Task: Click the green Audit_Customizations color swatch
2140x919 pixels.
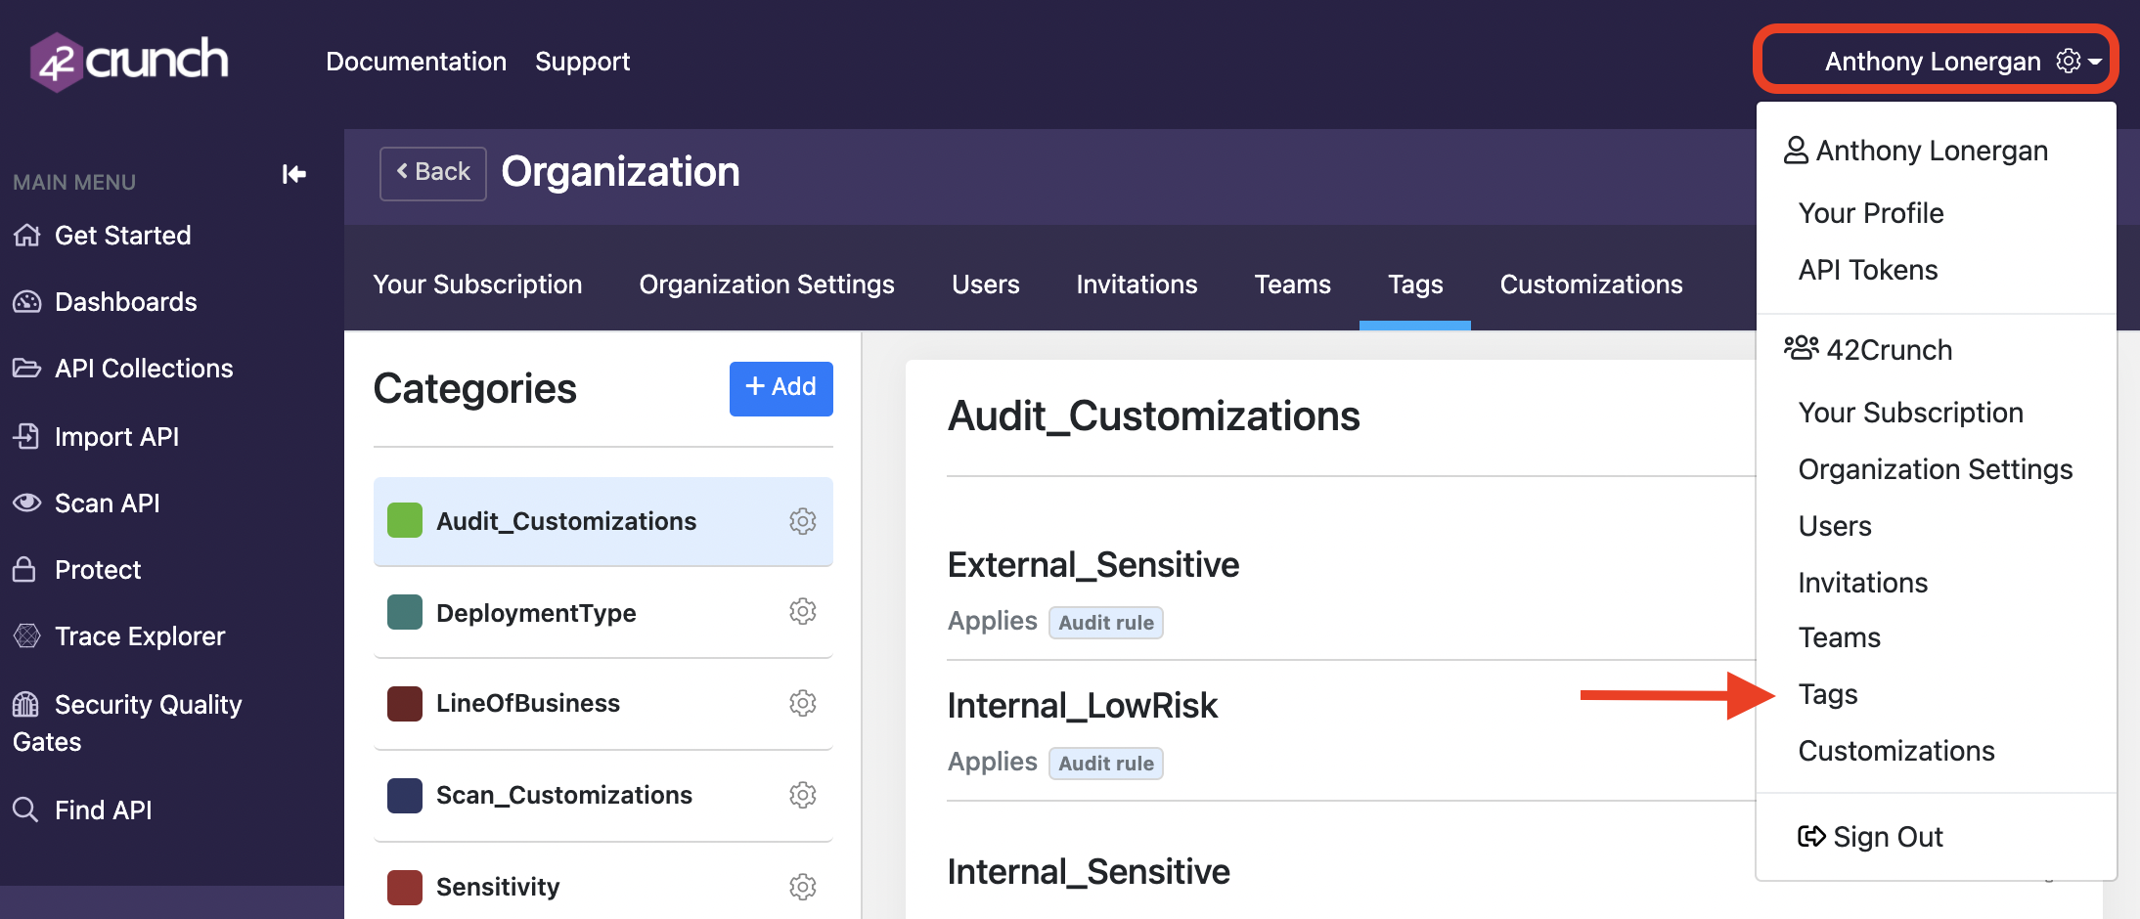Action: [404, 521]
